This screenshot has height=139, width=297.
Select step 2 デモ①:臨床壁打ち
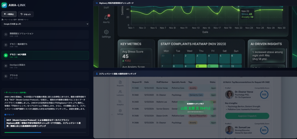click(x=45, y=45)
